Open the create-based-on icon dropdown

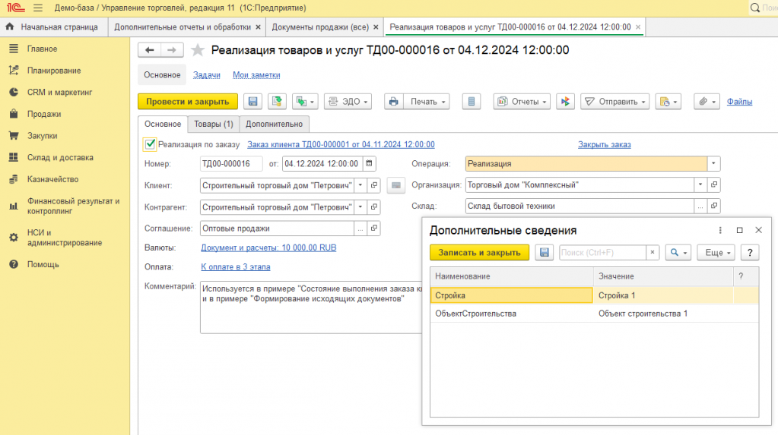tap(305, 102)
